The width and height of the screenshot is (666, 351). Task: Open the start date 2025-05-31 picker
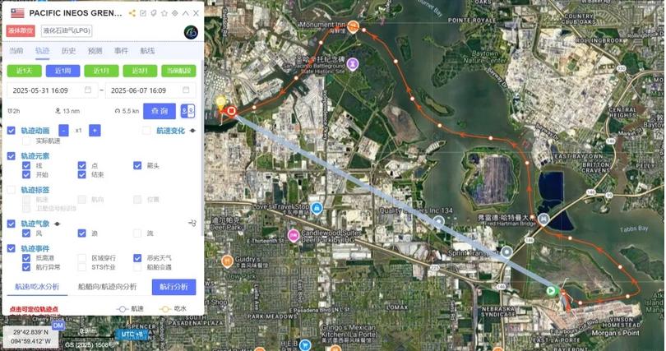point(52,90)
